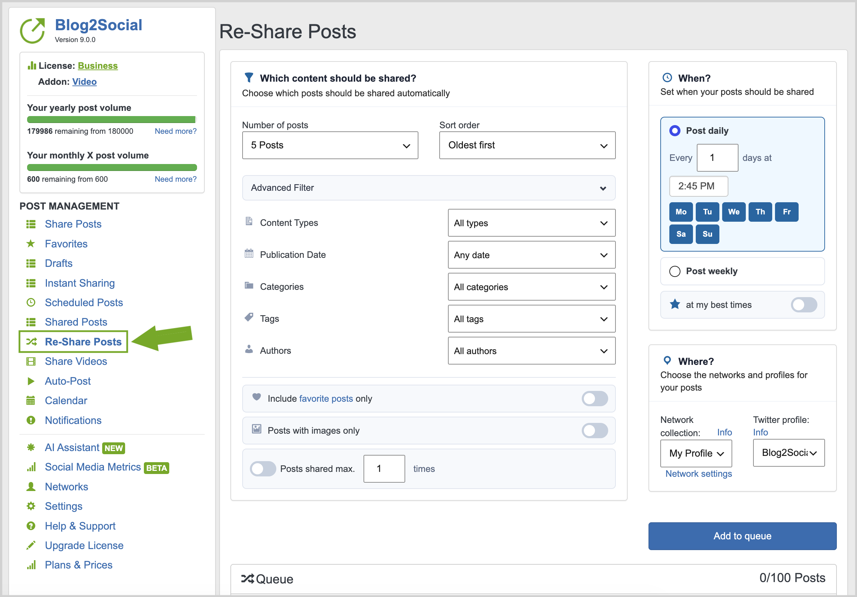The width and height of the screenshot is (857, 597).
Task: Open Share Videos in sidebar
Action: [76, 361]
